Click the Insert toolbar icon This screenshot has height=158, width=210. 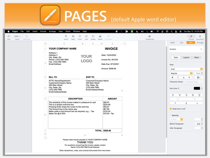coord(66,36)
